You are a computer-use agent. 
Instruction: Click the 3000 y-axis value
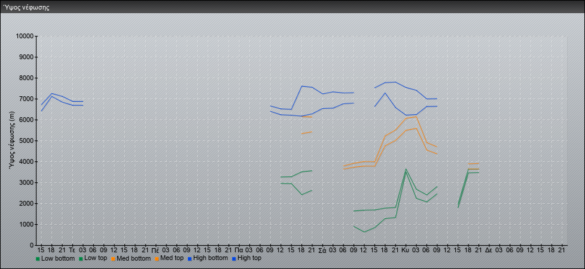26,182
